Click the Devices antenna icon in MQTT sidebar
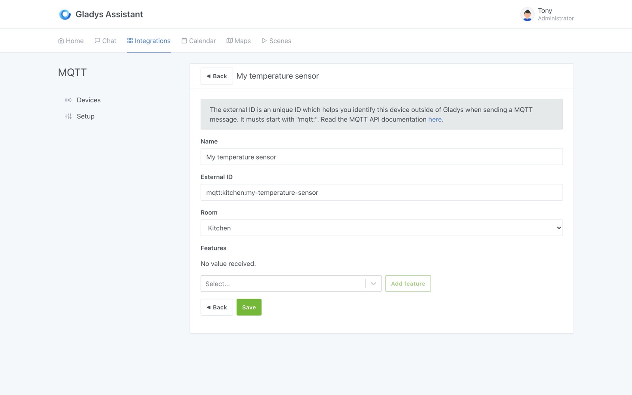Image resolution: width=632 pixels, height=395 pixels. [68, 100]
